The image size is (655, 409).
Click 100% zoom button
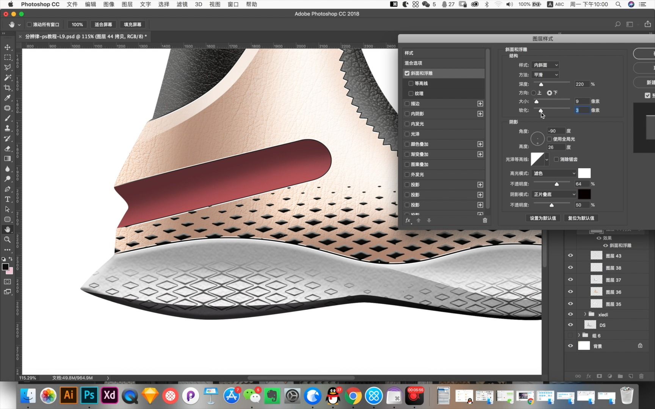click(x=77, y=25)
